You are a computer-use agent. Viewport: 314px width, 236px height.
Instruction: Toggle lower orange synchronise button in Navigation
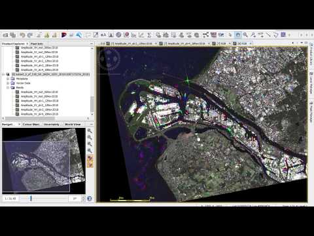click(x=90, y=164)
